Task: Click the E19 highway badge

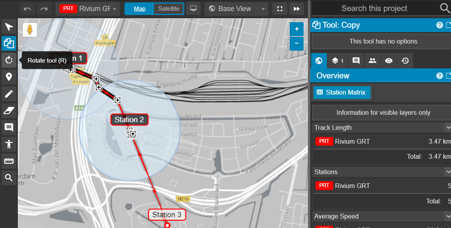Action: click(79, 108)
